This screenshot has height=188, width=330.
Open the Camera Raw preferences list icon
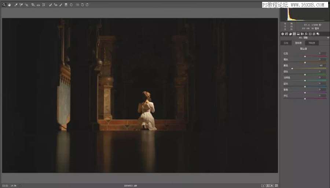(77, 5)
